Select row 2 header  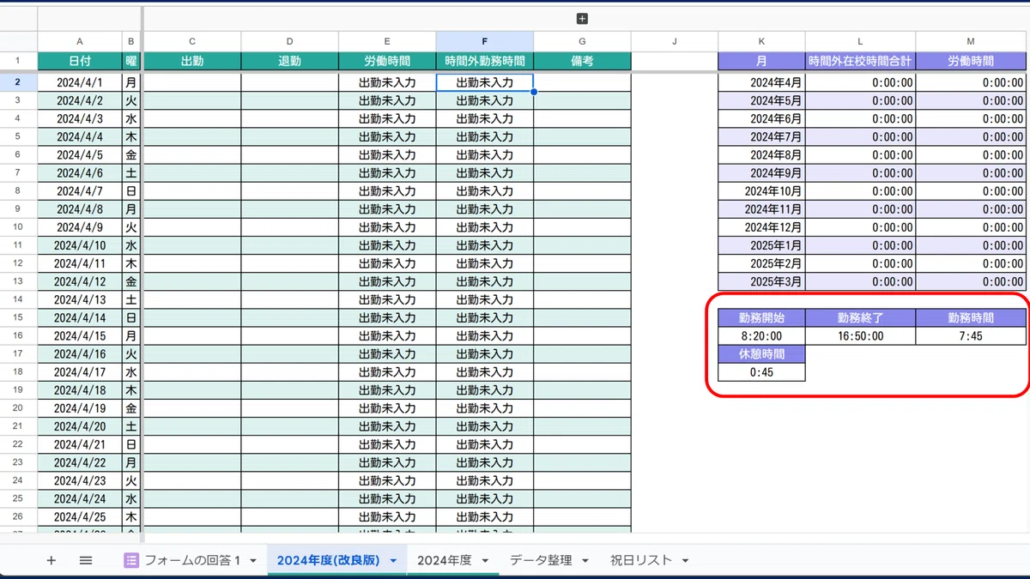pyautogui.click(x=18, y=82)
